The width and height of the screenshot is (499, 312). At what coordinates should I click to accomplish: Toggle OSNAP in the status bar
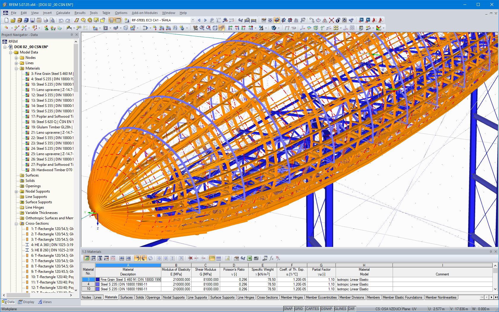pos(326,309)
